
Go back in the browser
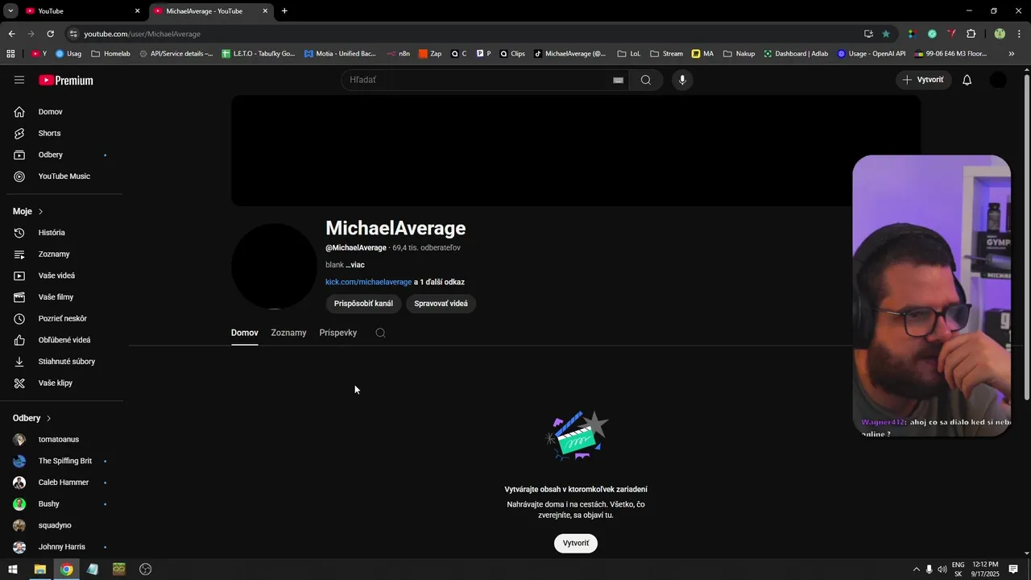tap(11, 34)
